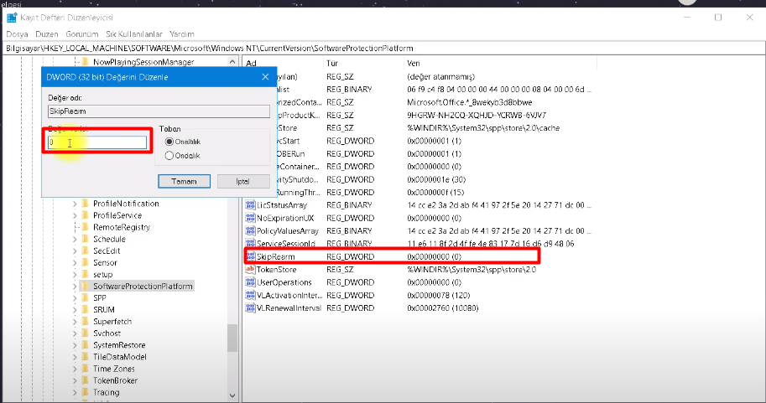Click the Microsoft.Office data cell
This screenshot has height=403, width=766.
[470, 102]
